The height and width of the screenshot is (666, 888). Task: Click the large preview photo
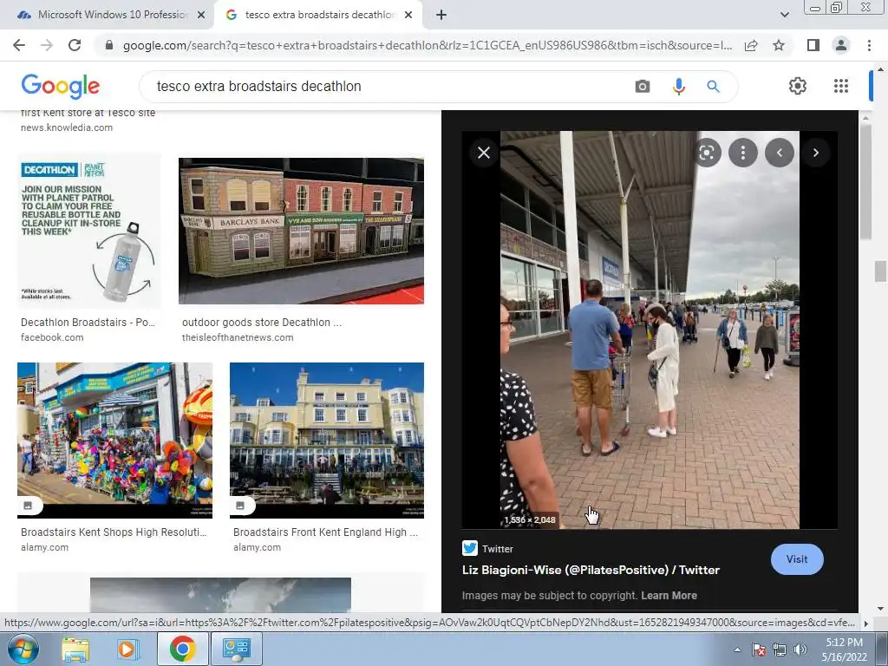650,330
